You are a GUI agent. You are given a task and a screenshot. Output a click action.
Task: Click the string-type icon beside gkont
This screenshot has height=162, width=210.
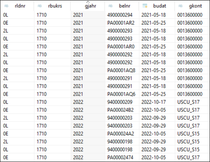pyautogui.click(x=180, y=6)
